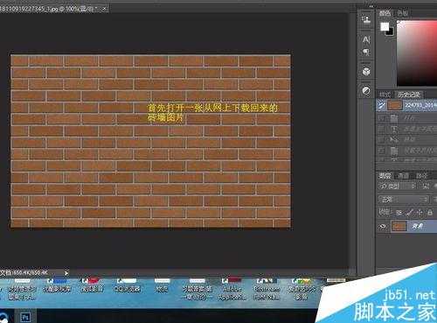Click the 文档 document size status text
Screen dimensions: 437x323
(x=24, y=273)
